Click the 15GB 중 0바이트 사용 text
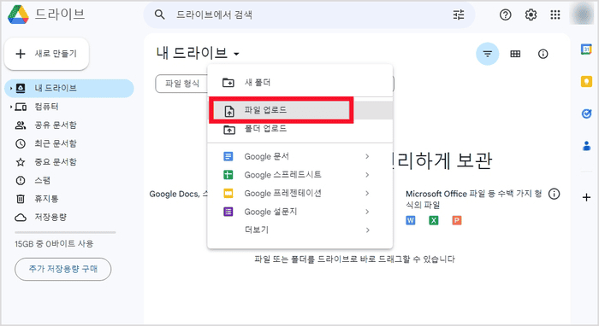The image size is (599, 326). pos(54,244)
